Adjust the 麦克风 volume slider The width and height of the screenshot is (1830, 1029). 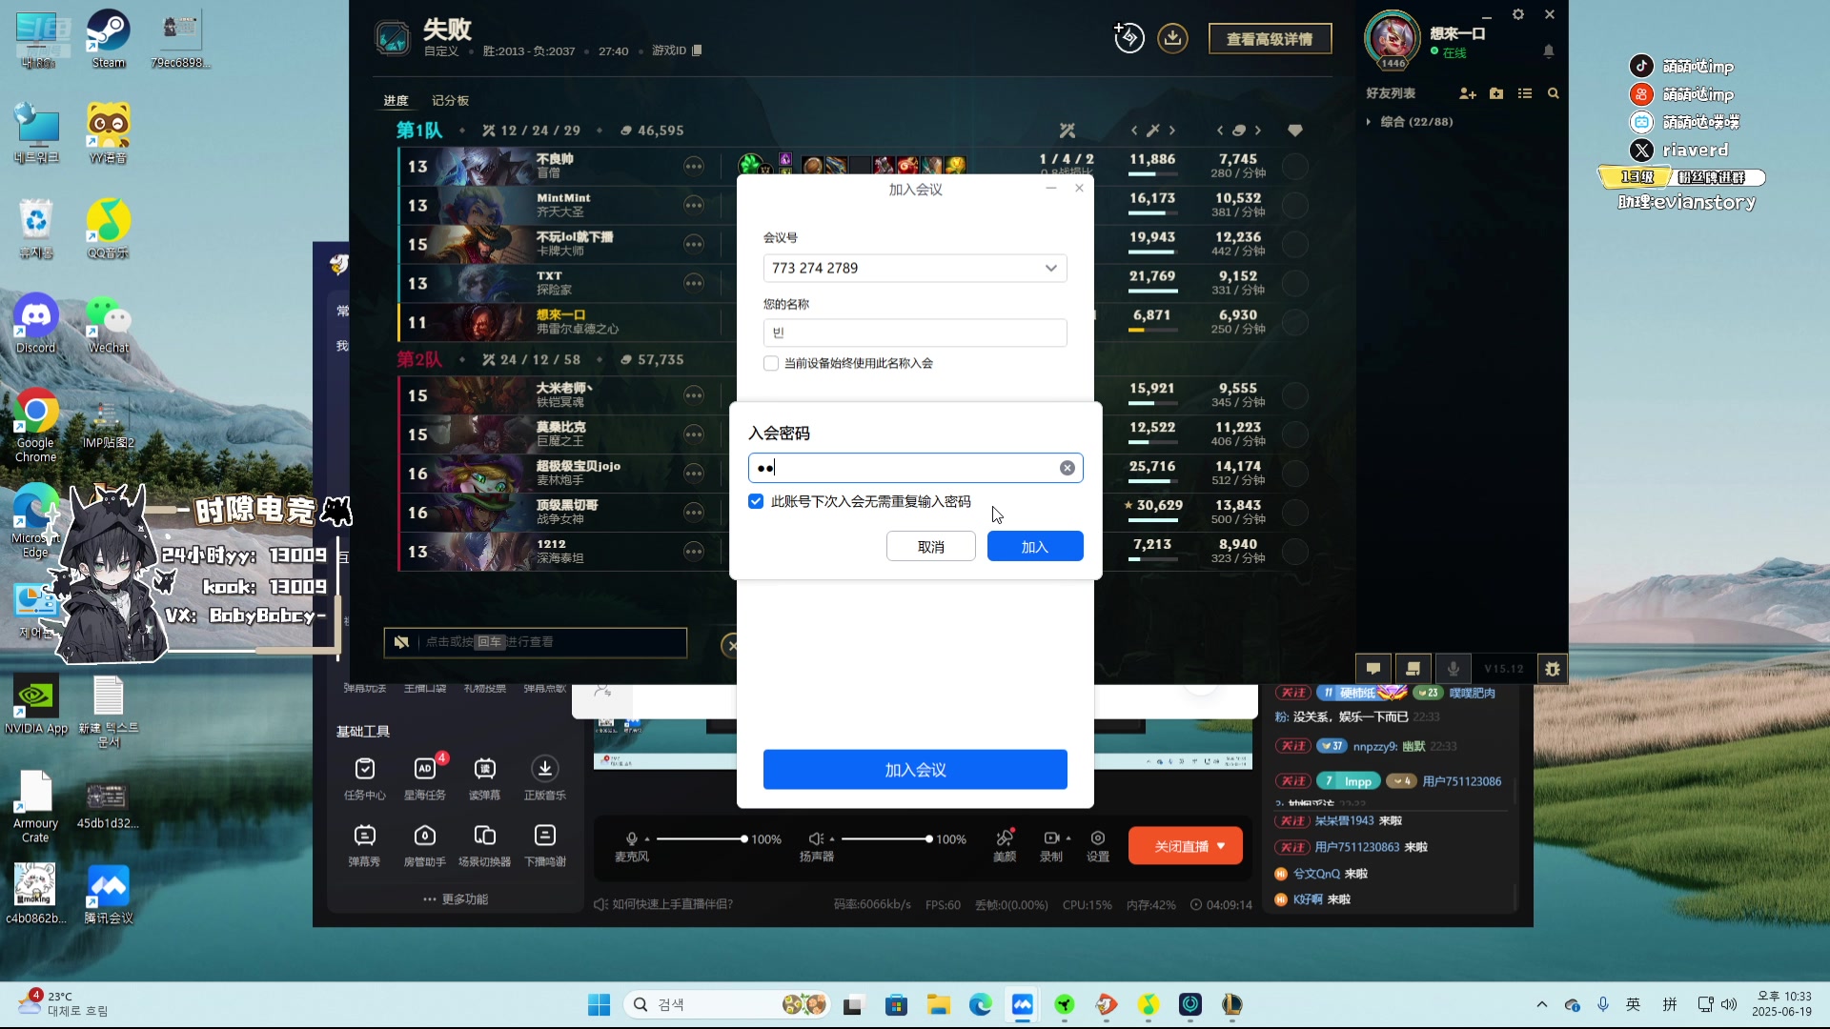coord(701,838)
